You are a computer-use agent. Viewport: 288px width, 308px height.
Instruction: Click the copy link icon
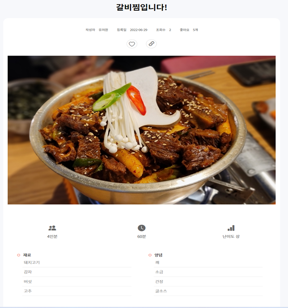point(151,44)
